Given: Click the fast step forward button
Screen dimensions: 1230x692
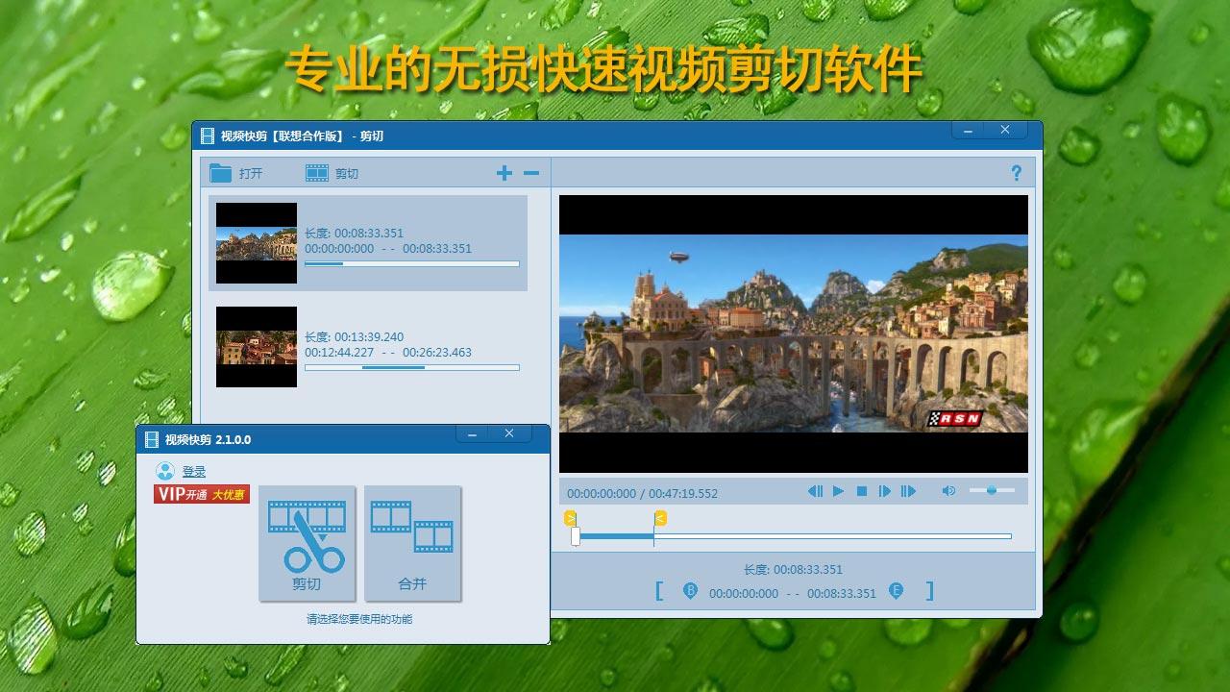Looking at the screenshot, I should click(908, 491).
